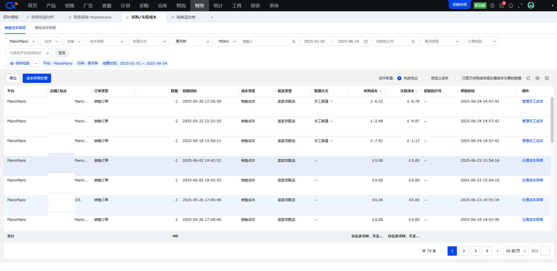Open the task inbox icon with badge 3
This screenshot has height=271, width=557.
[x=502, y=6]
